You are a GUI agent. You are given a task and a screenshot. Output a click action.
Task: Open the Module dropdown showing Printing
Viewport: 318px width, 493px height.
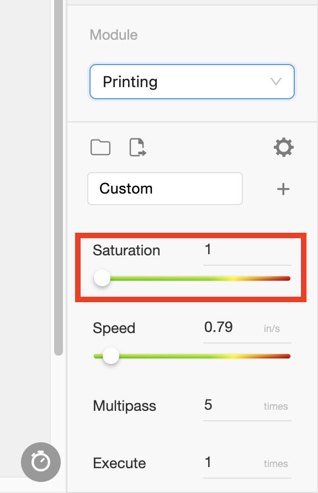pos(192,82)
